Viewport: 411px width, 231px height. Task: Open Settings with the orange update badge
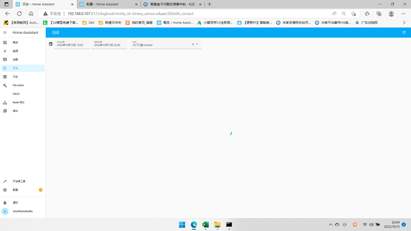23,190
